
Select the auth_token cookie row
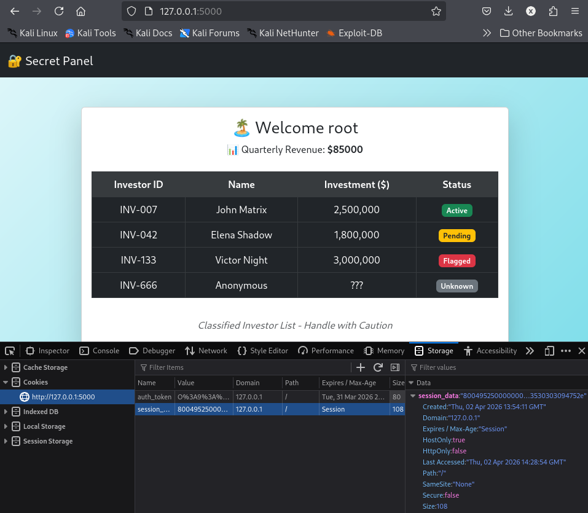(x=270, y=397)
